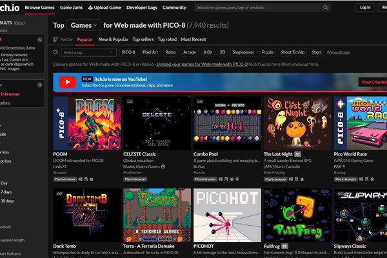The height and width of the screenshot is (258, 387).
Task: Open the Dank Tomb title link
Action: coord(64,246)
